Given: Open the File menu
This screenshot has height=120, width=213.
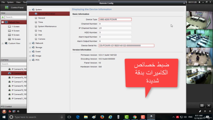Looking at the screenshot, I should click(x=3, y=2).
